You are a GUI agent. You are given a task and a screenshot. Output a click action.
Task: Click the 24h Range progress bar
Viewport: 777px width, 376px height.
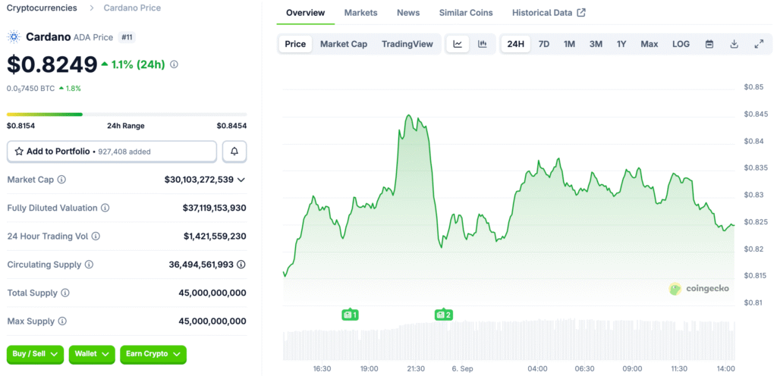click(x=127, y=114)
